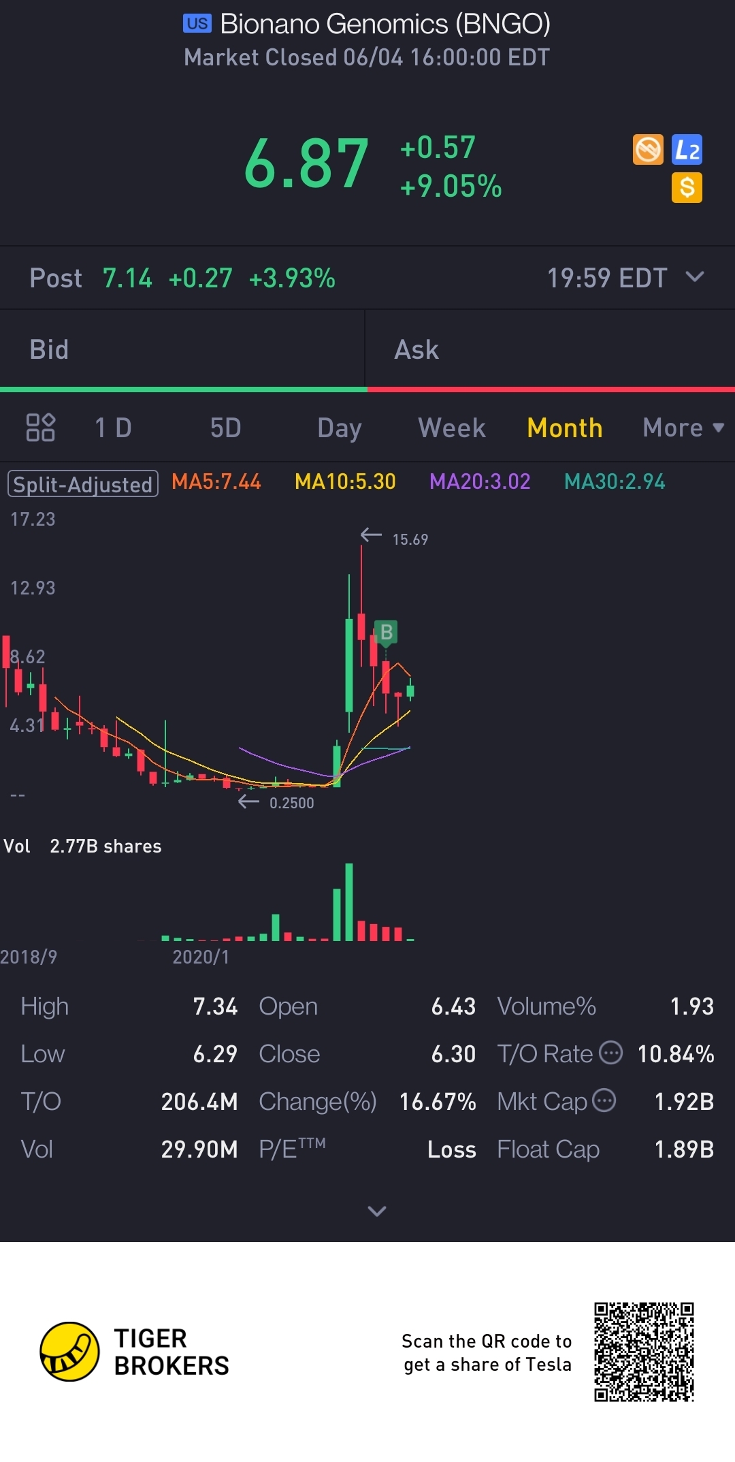The image size is (735, 1462).
Task: Tap the US market flag badge
Action: (x=197, y=24)
